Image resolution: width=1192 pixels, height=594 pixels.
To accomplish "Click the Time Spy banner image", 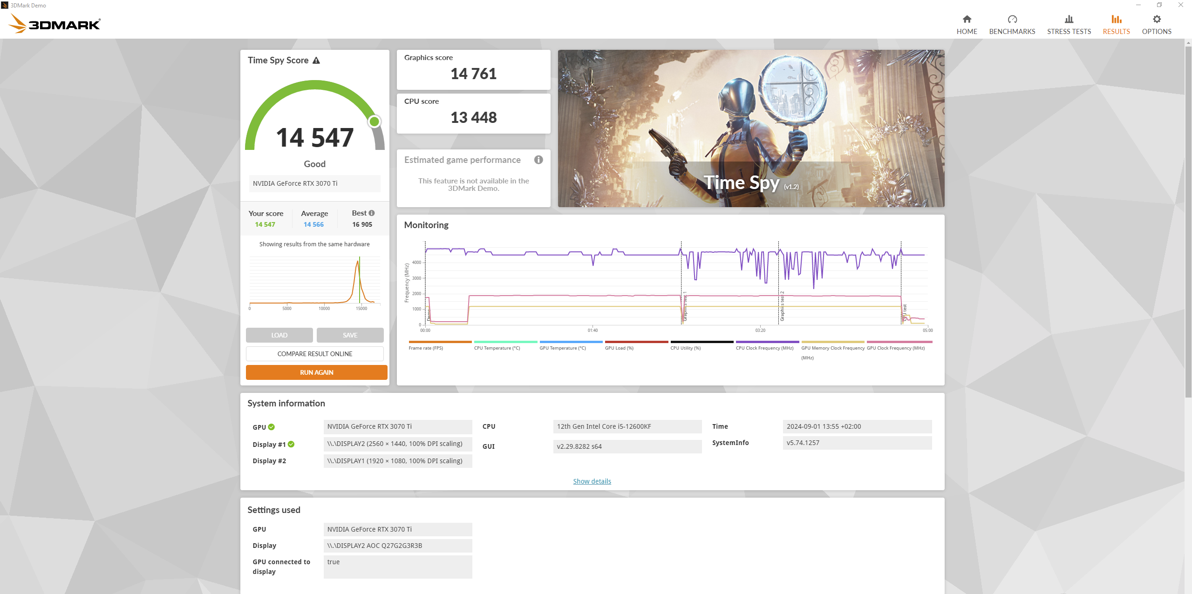I will coord(751,128).
